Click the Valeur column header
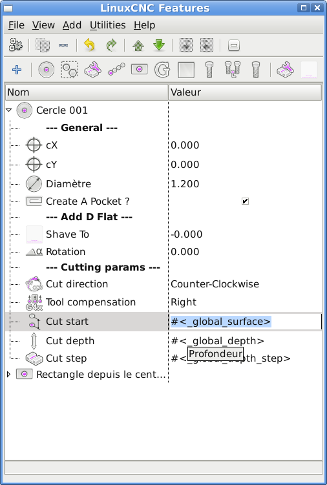The width and height of the screenshot is (327, 485). pyautogui.click(x=246, y=92)
